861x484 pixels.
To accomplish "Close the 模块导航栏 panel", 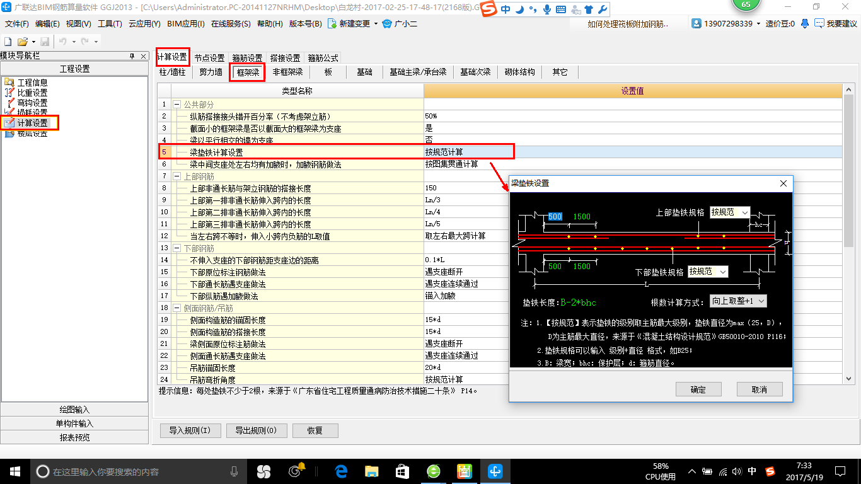I will tap(144, 56).
